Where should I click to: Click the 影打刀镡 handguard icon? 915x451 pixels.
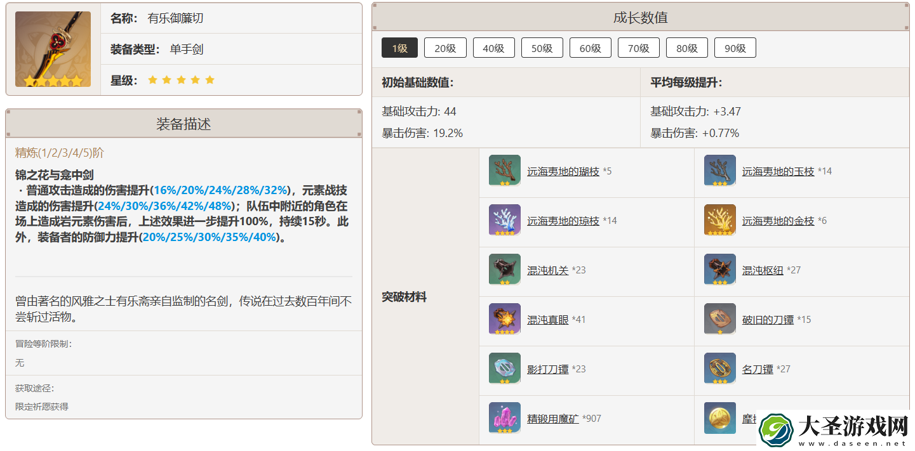point(505,369)
